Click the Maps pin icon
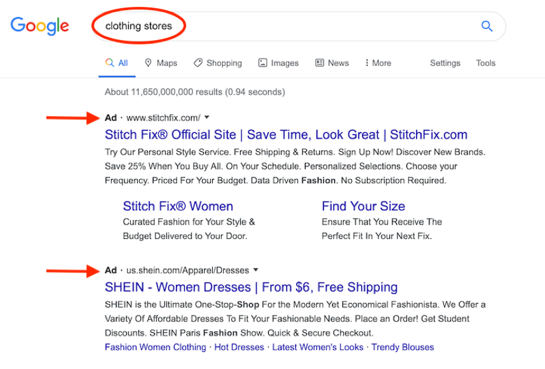 [x=148, y=63]
